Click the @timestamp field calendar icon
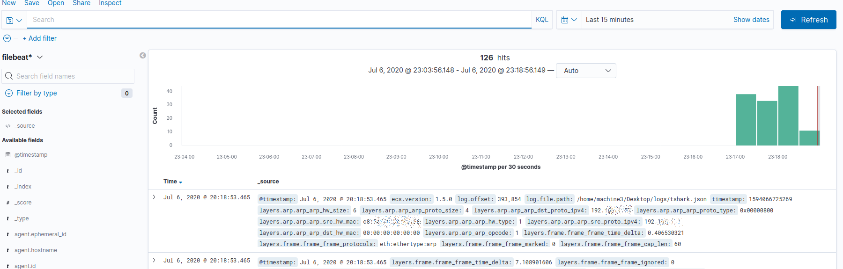 pyautogui.click(x=8, y=155)
